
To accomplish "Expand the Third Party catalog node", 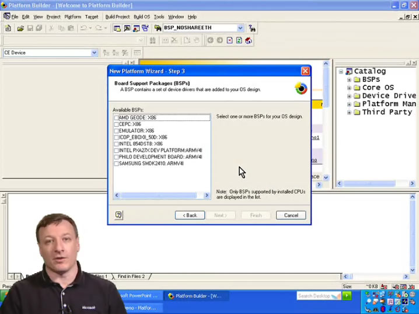I will (x=349, y=112).
